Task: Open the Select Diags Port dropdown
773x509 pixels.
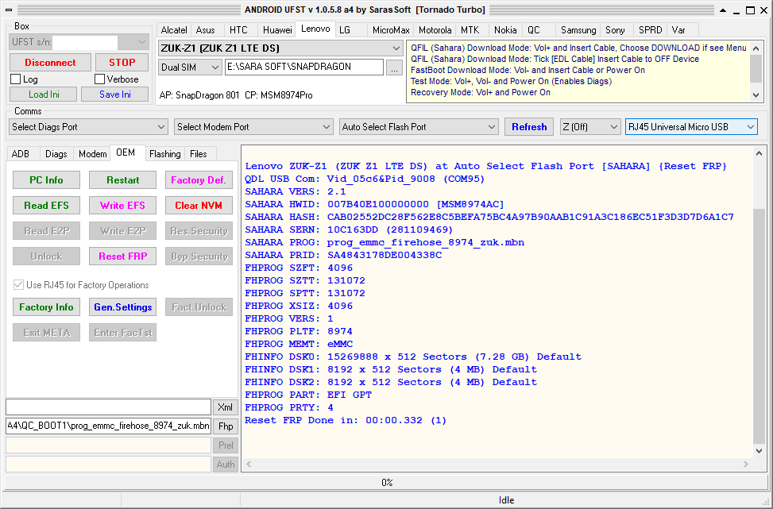Action: 87,126
